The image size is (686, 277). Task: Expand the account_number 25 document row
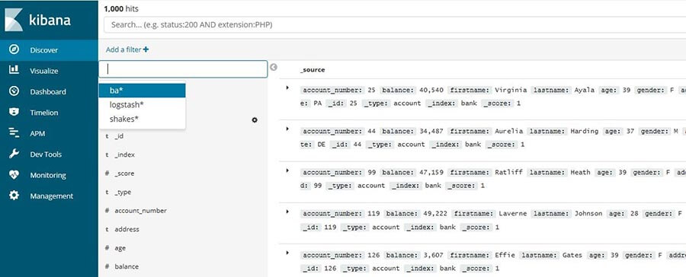pyautogui.click(x=287, y=88)
